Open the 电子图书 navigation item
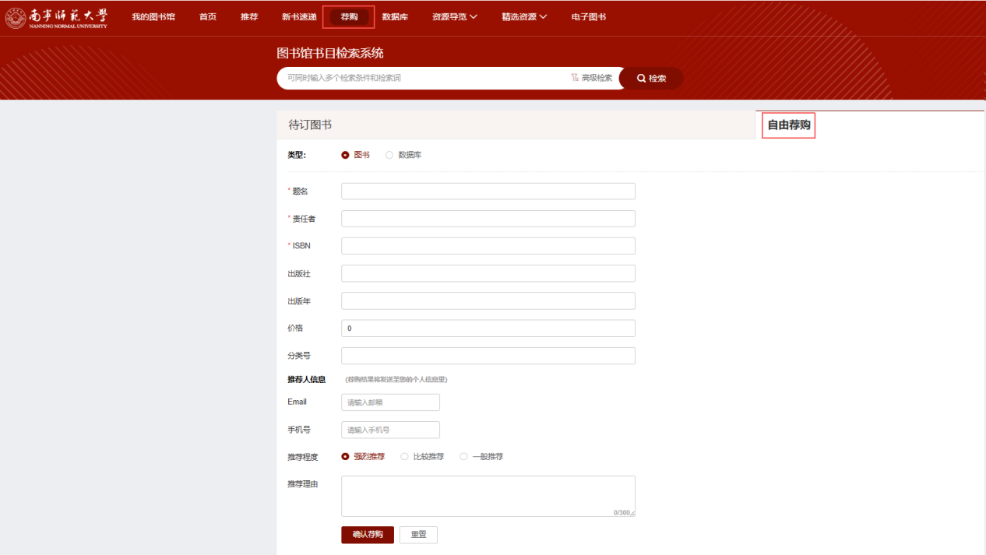Screen dimensions: 986x555 pyautogui.click(x=589, y=16)
